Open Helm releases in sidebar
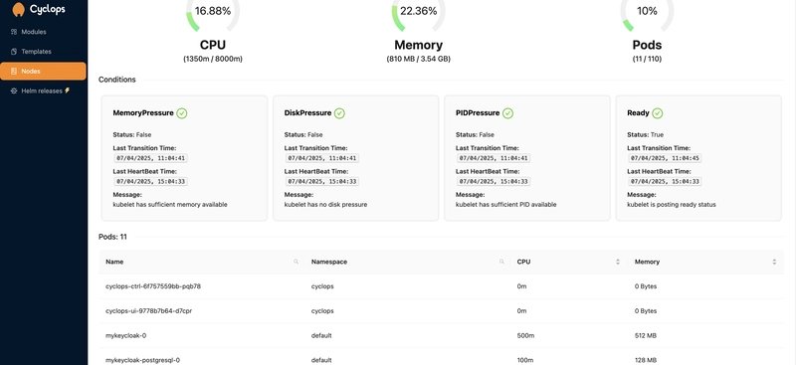This screenshot has width=796, height=365. (43, 91)
